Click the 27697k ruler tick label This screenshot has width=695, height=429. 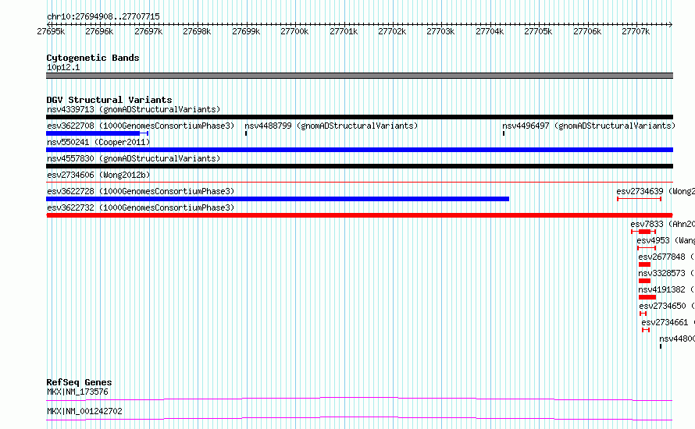coord(148,31)
